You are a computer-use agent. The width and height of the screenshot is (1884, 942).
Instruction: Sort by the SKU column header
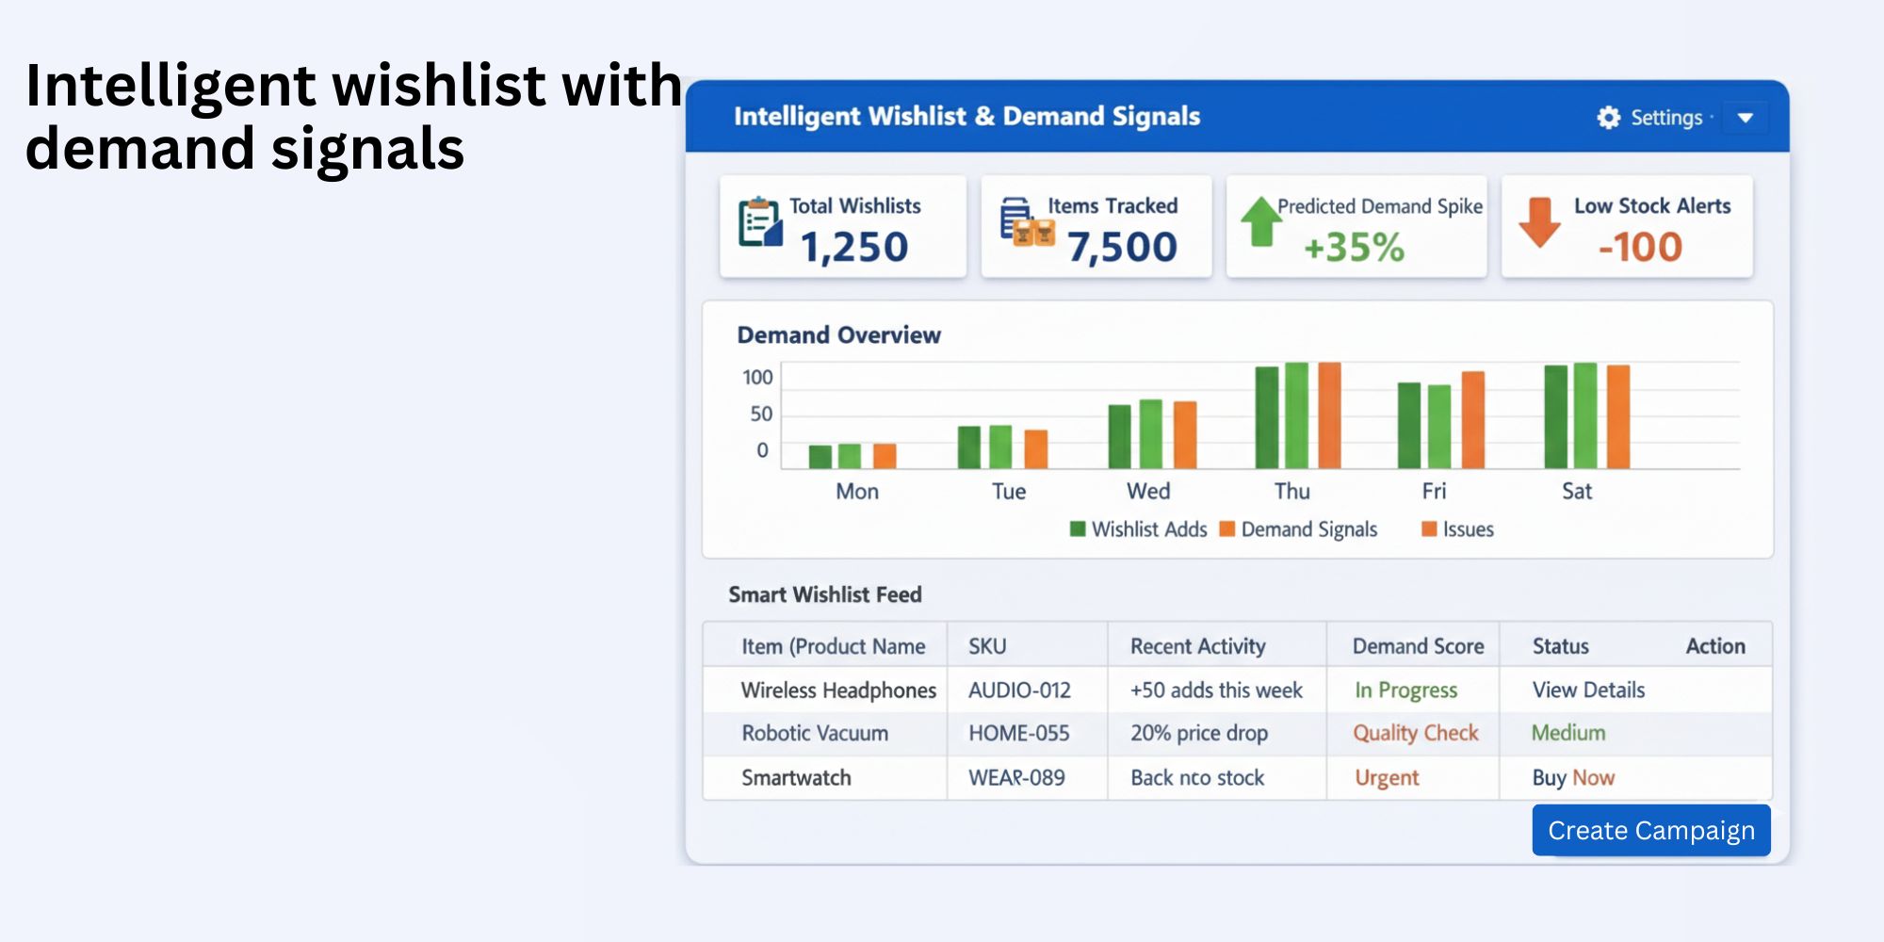point(987,646)
